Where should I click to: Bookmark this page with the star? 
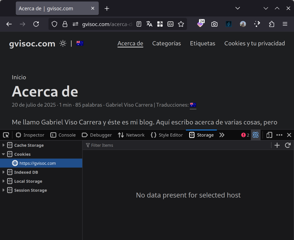181,24
